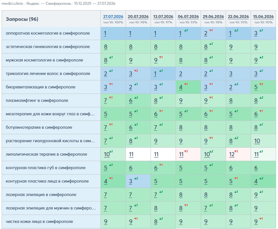Select query чистка кожи лица в симферополе
The height and width of the screenshot is (229, 278).
click(x=39, y=221)
